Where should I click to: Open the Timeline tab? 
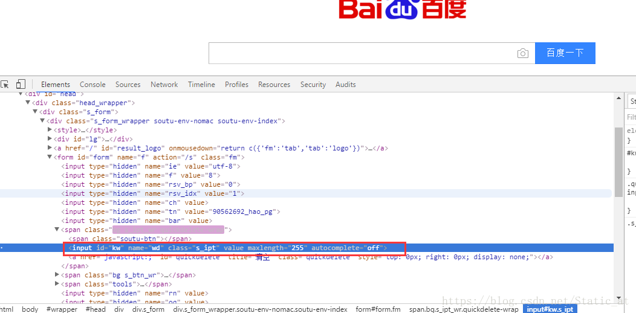[x=201, y=85]
